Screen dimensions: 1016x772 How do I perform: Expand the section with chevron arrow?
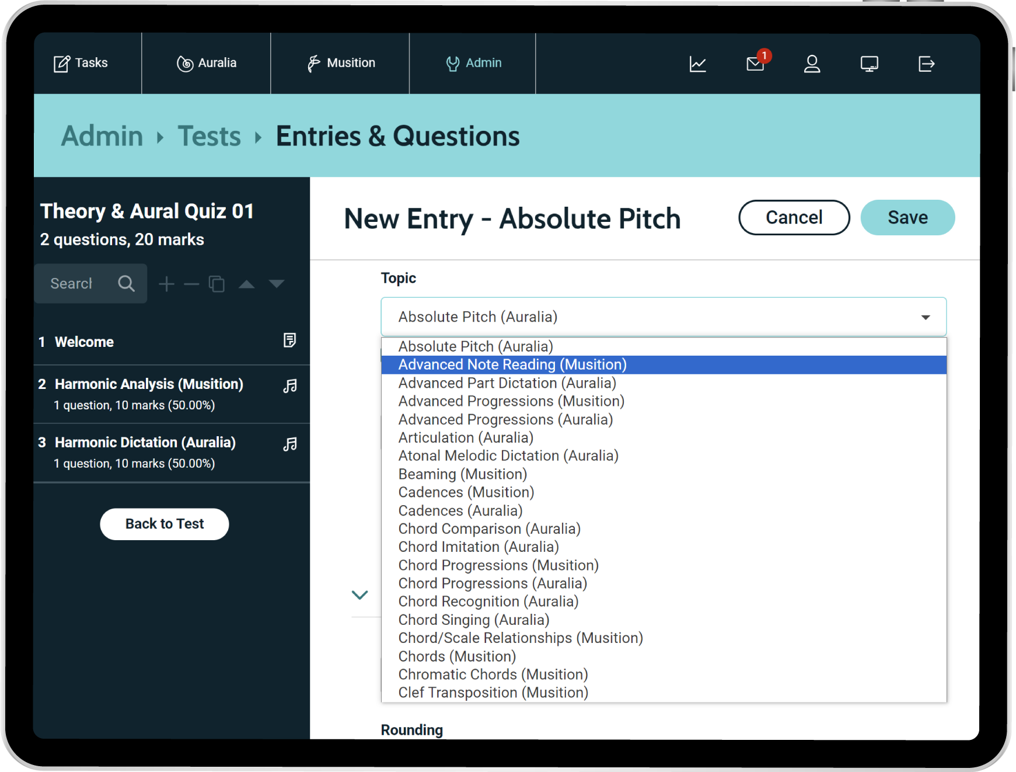[x=359, y=594]
